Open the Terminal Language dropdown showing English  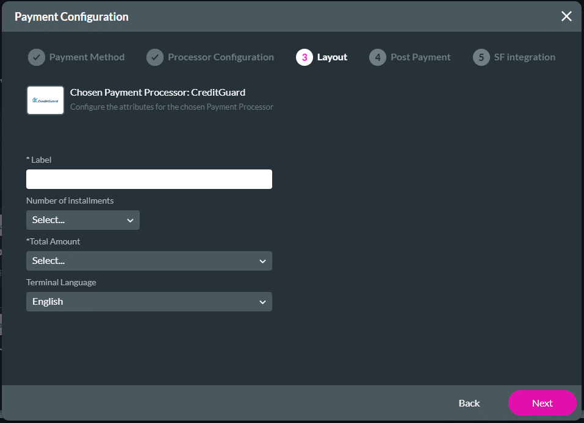149,302
